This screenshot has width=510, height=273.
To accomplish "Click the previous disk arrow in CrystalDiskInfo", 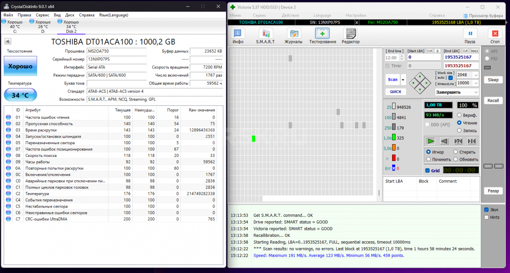I will coord(8,42).
